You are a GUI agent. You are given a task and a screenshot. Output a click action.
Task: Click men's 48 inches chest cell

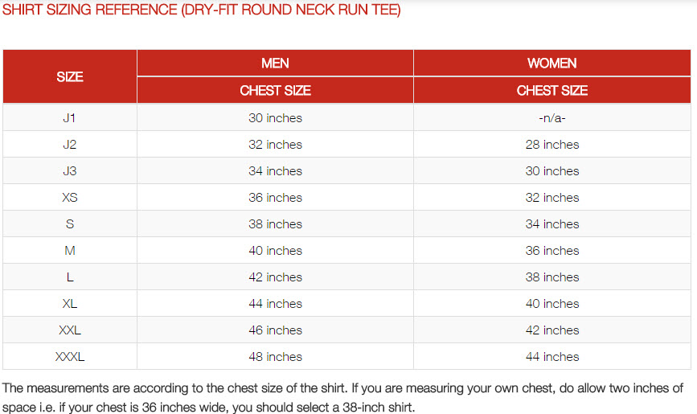(x=275, y=357)
